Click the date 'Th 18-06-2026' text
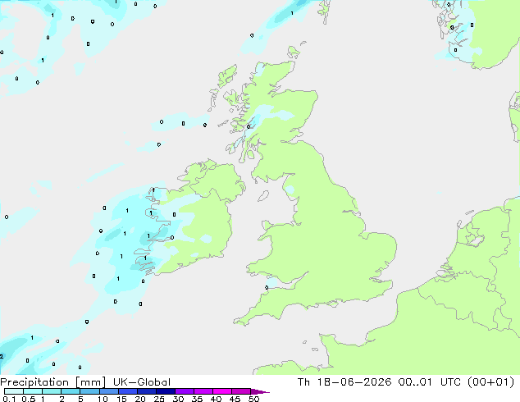This screenshot has height=402, width=520. click(344, 382)
